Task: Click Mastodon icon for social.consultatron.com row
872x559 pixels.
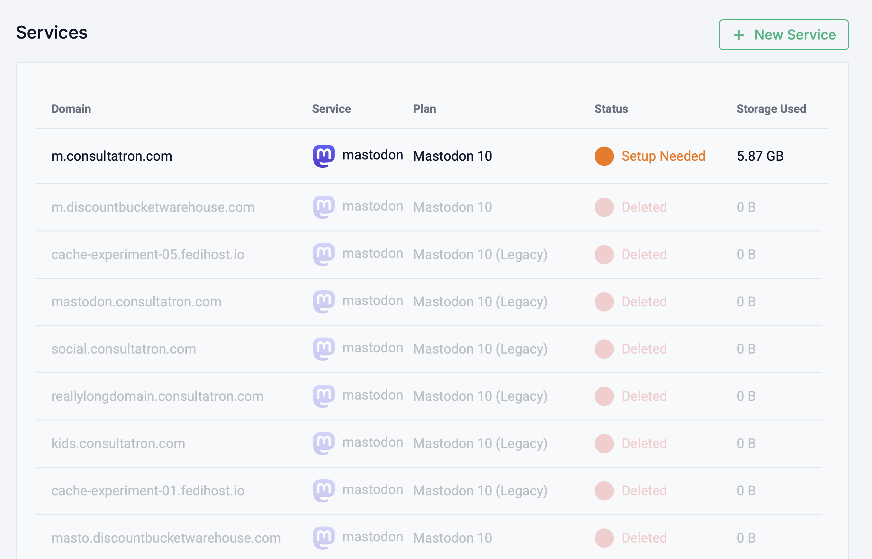Action: click(x=324, y=349)
